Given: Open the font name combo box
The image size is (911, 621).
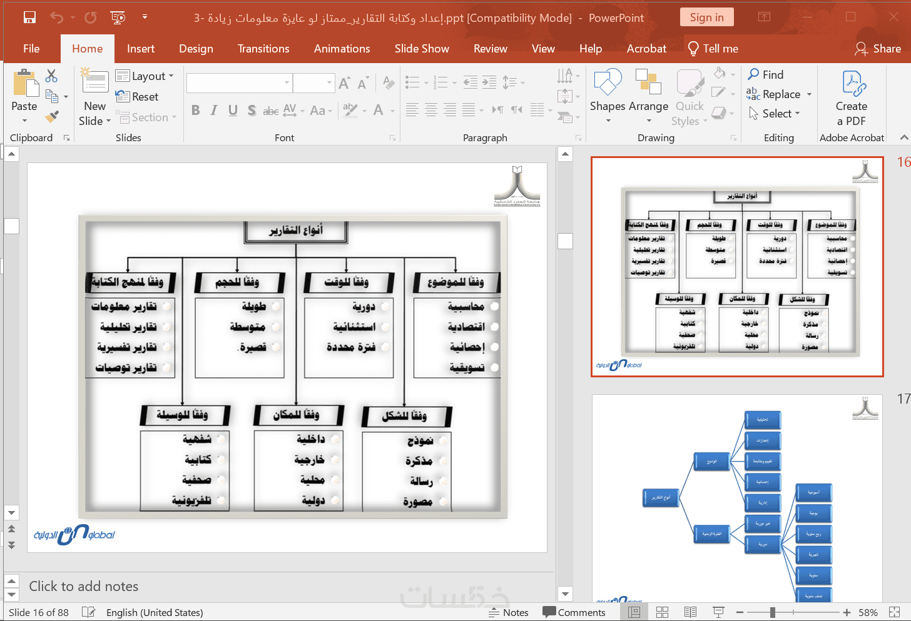Looking at the screenshot, I should pyautogui.click(x=239, y=82).
